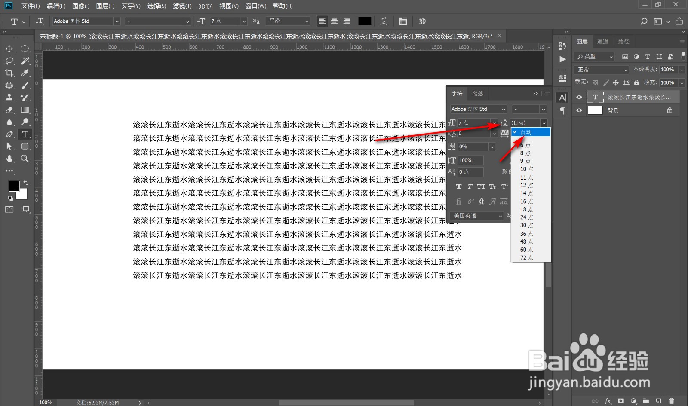Select the Zoom tool
This screenshot has height=406, width=688.
click(x=25, y=159)
